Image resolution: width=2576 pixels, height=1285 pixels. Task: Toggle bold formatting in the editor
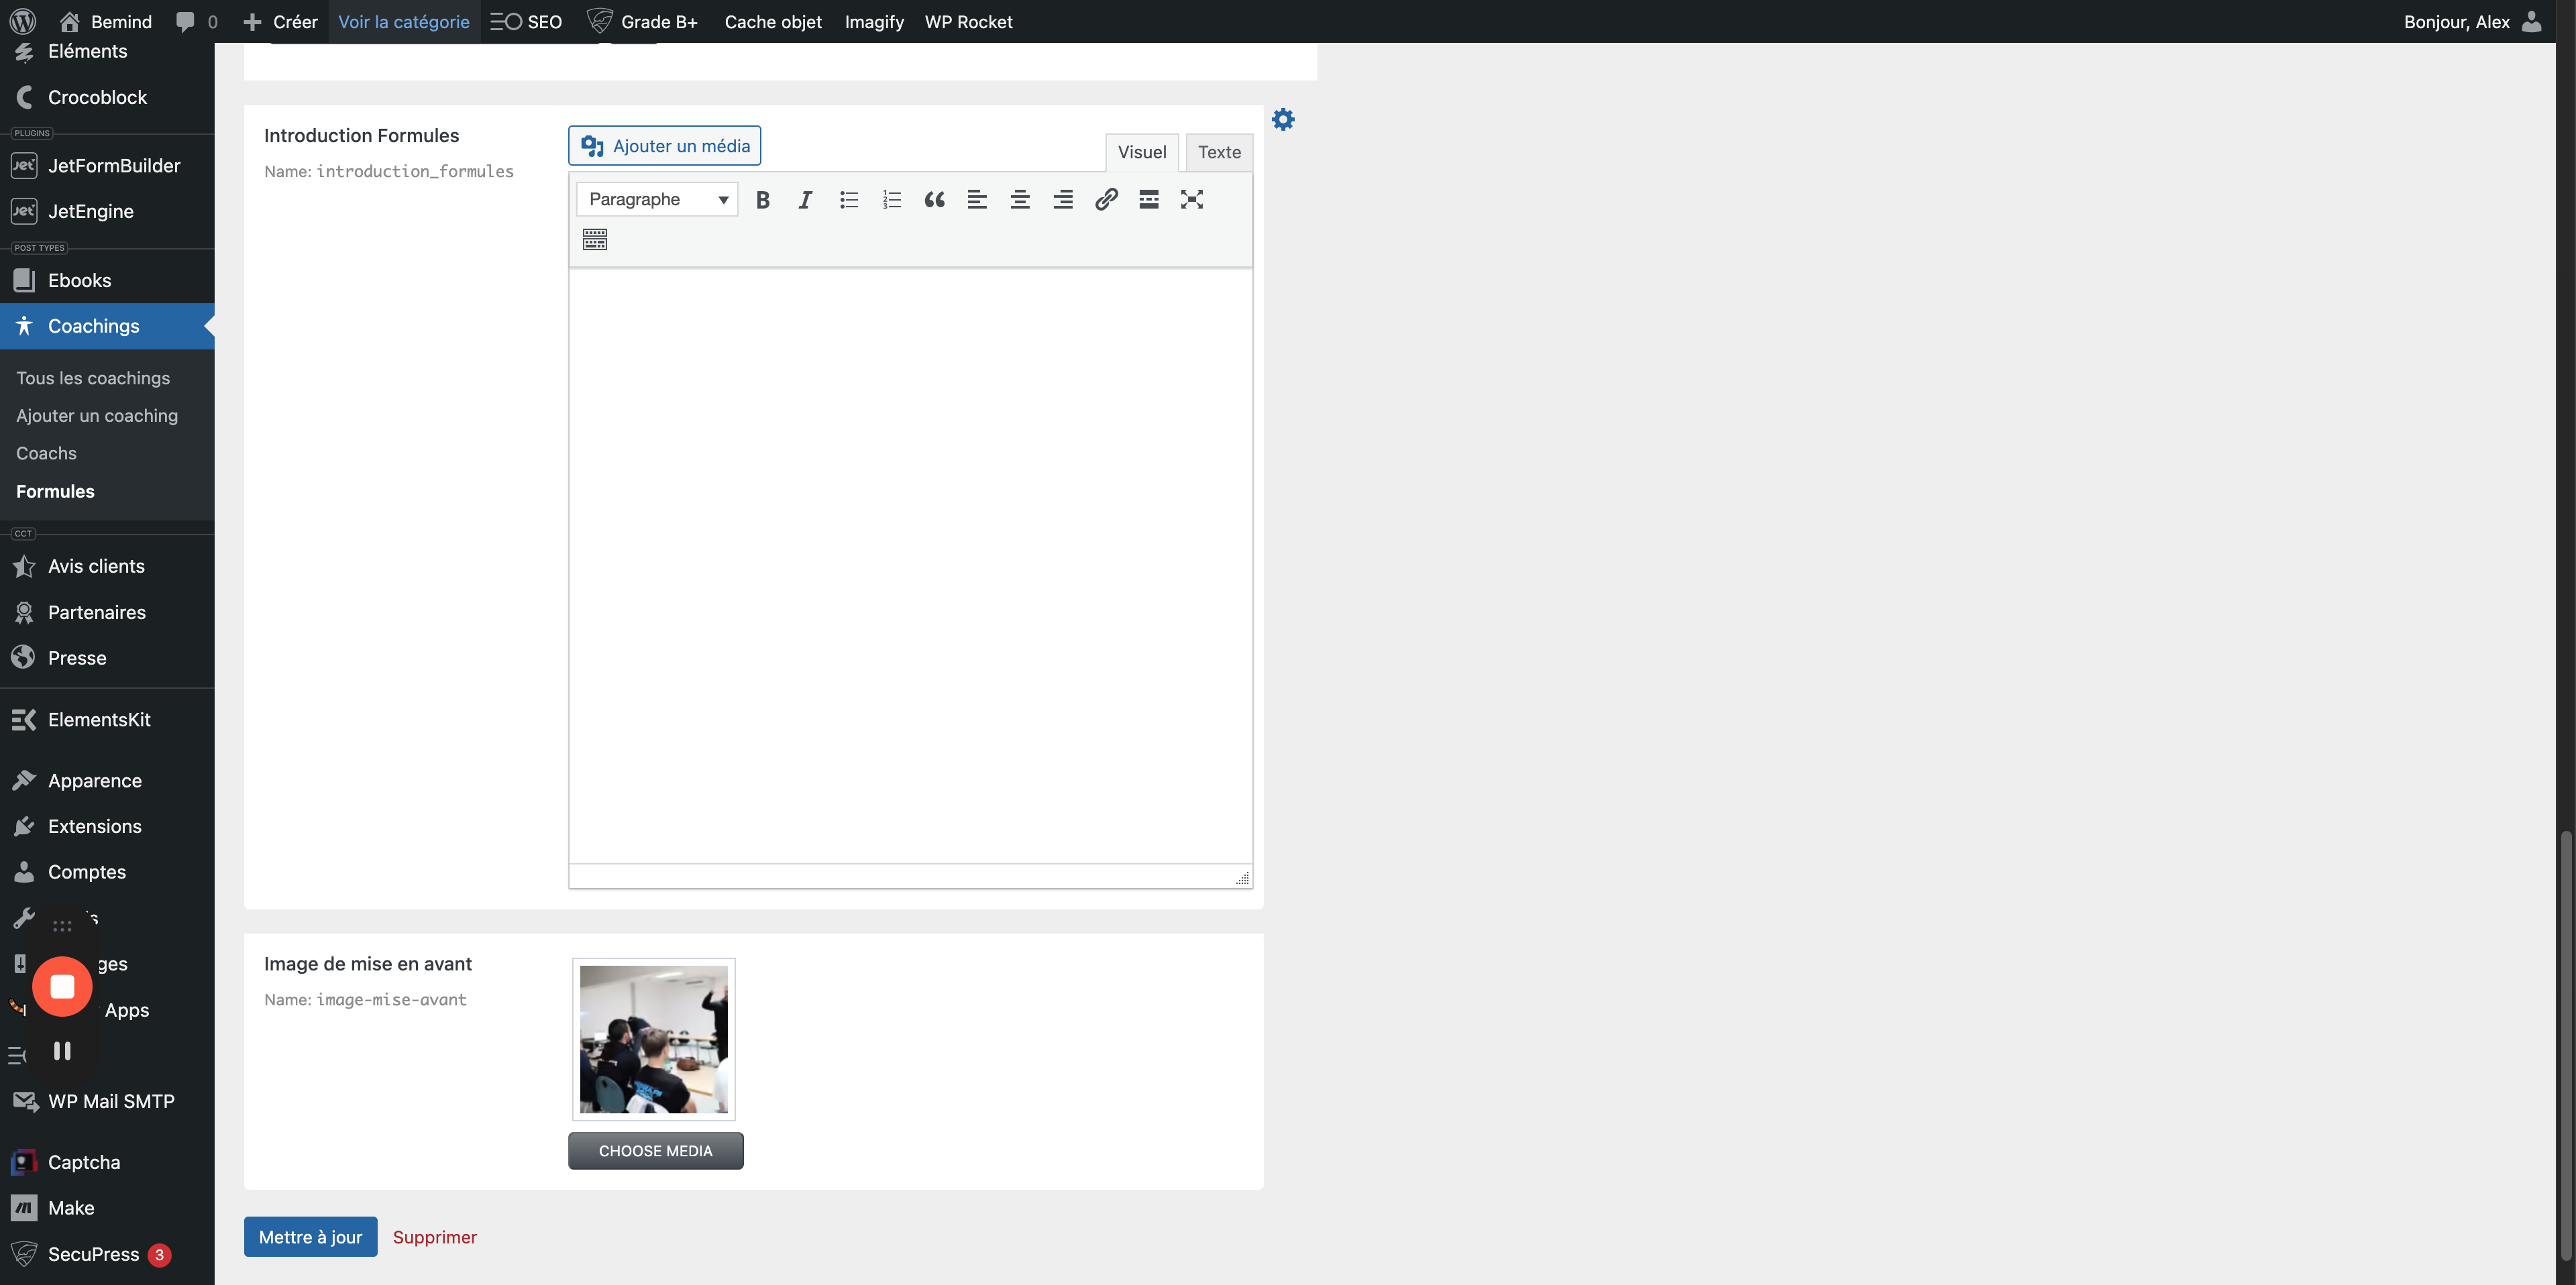pos(762,199)
